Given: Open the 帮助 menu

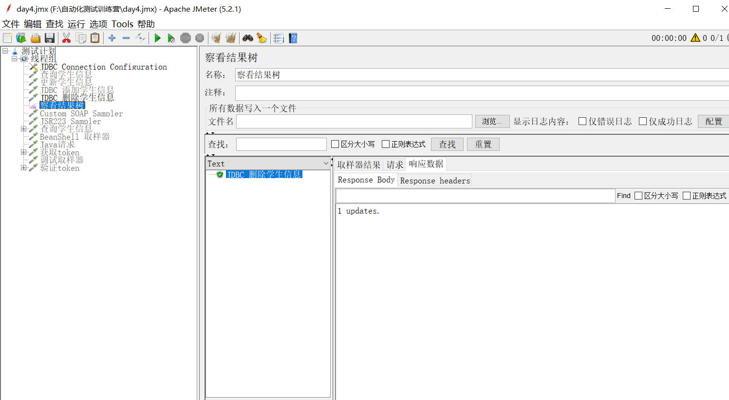Looking at the screenshot, I should pos(146,24).
